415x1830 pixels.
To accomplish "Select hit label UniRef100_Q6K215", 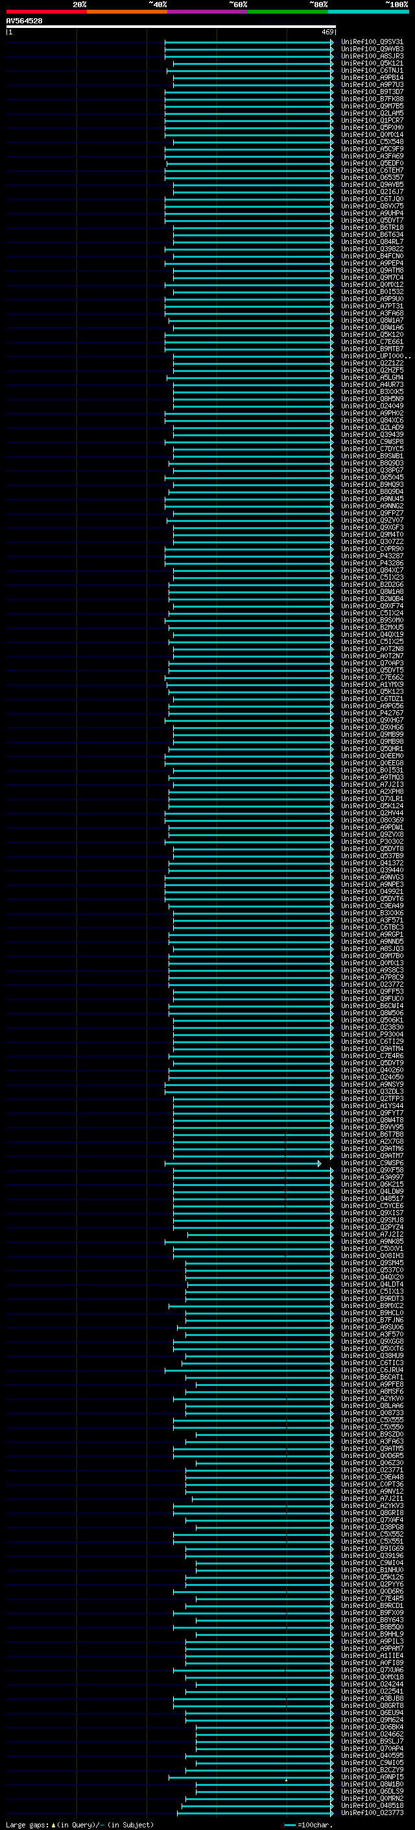I will click(x=372, y=1185).
